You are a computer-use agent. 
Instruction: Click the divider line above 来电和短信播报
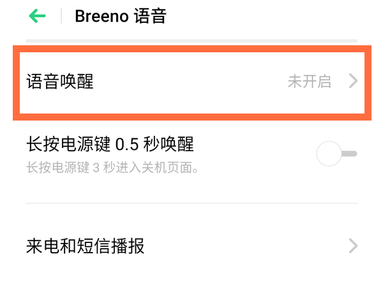point(191,203)
